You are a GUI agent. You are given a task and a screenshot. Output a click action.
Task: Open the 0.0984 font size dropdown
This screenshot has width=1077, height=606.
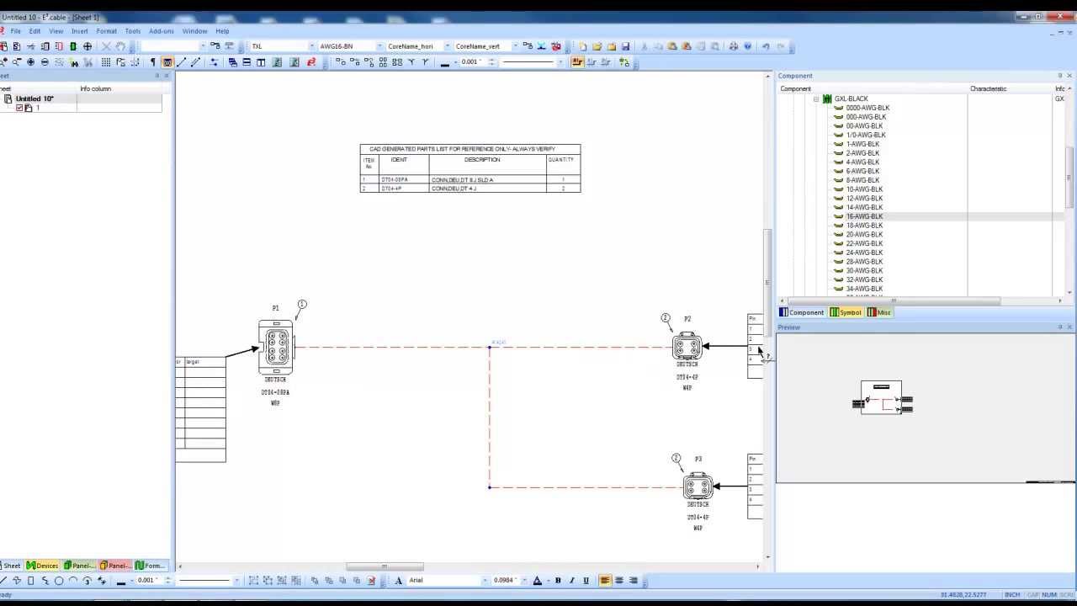pos(524,580)
